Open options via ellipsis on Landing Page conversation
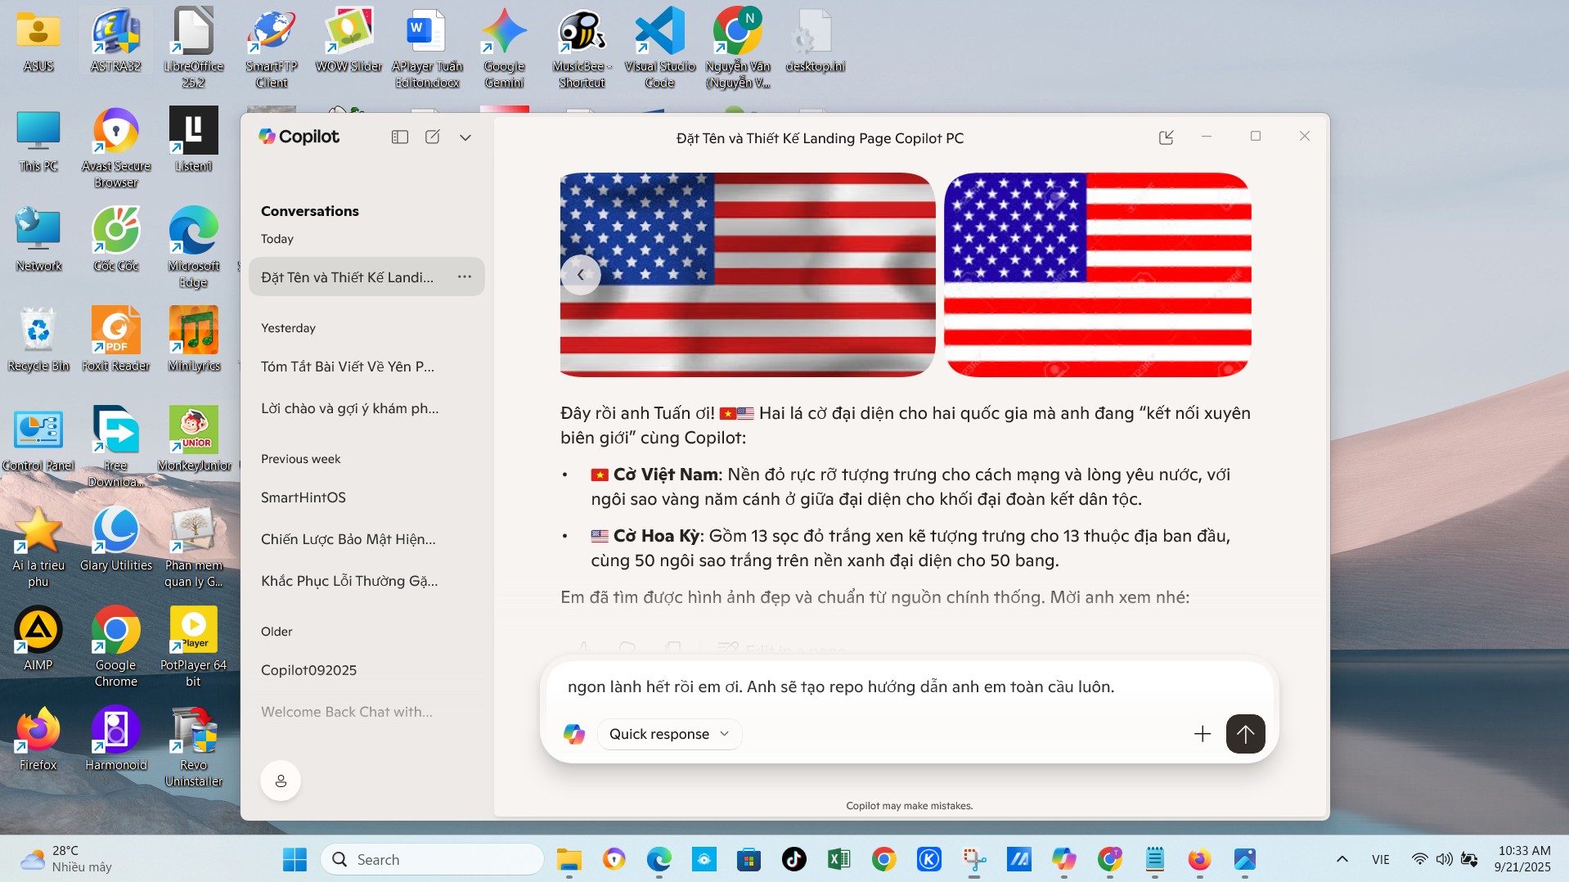 (465, 277)
